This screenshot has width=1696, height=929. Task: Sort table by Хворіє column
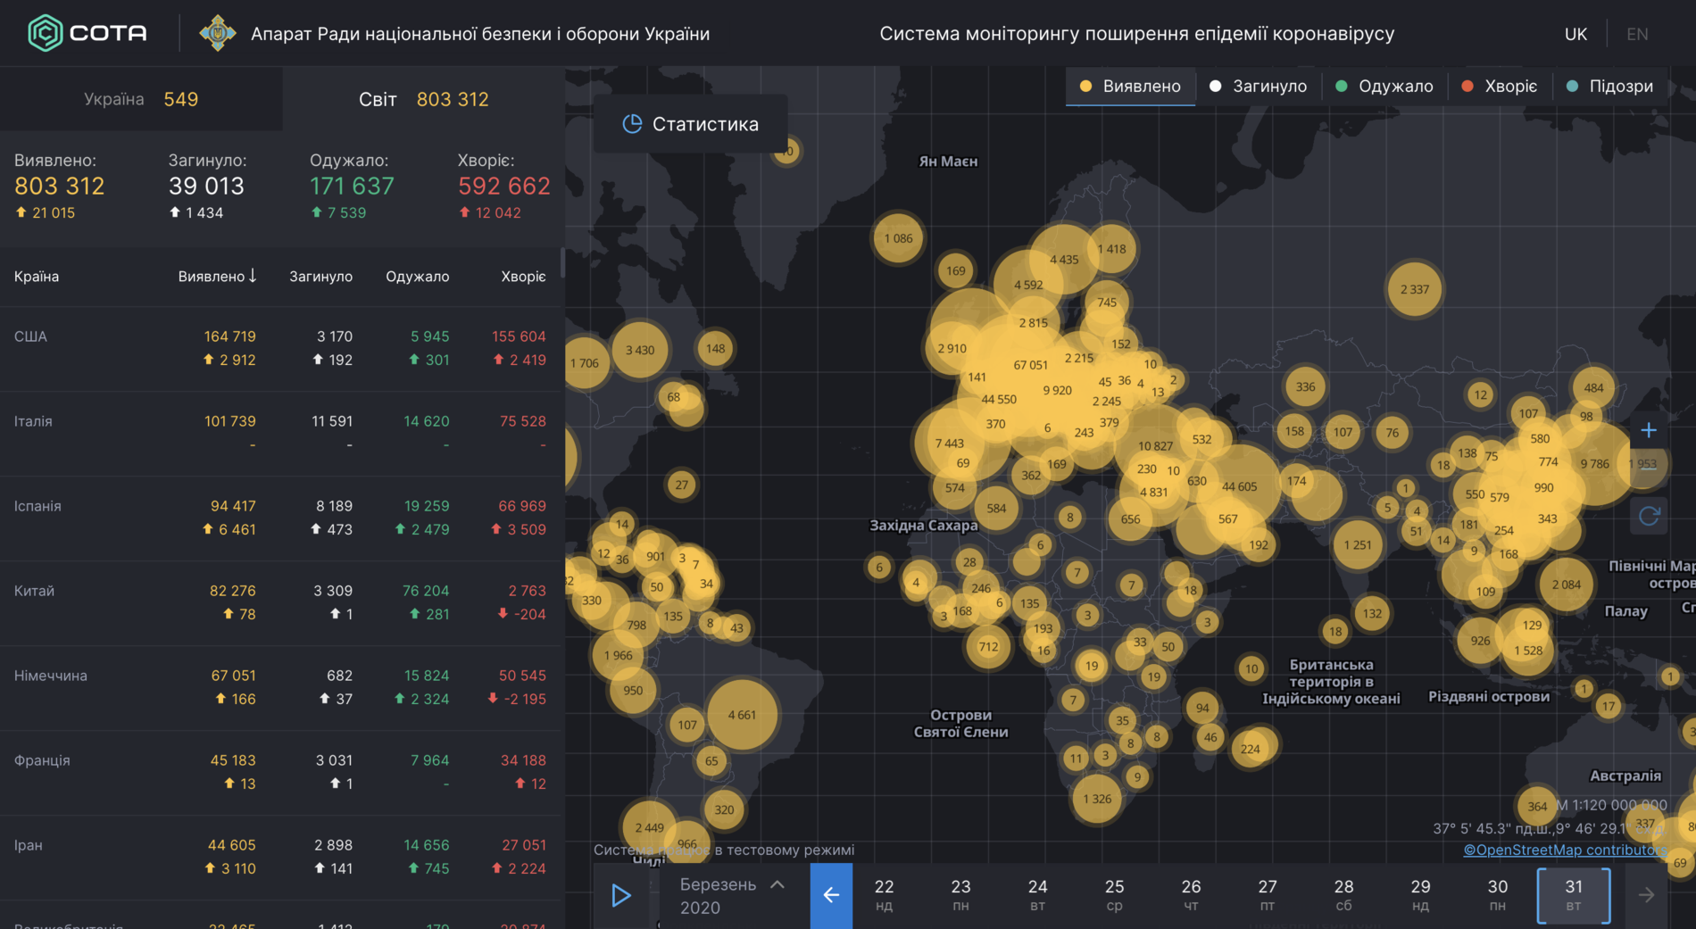[x=523, y=277]
